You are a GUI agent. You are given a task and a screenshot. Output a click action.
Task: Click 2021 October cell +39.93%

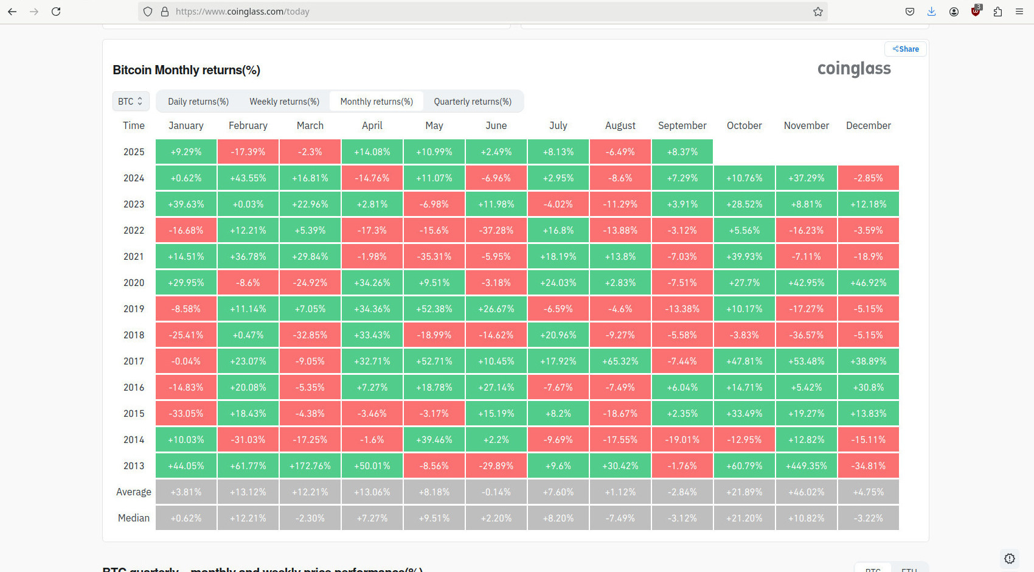(x=744, y=257)
